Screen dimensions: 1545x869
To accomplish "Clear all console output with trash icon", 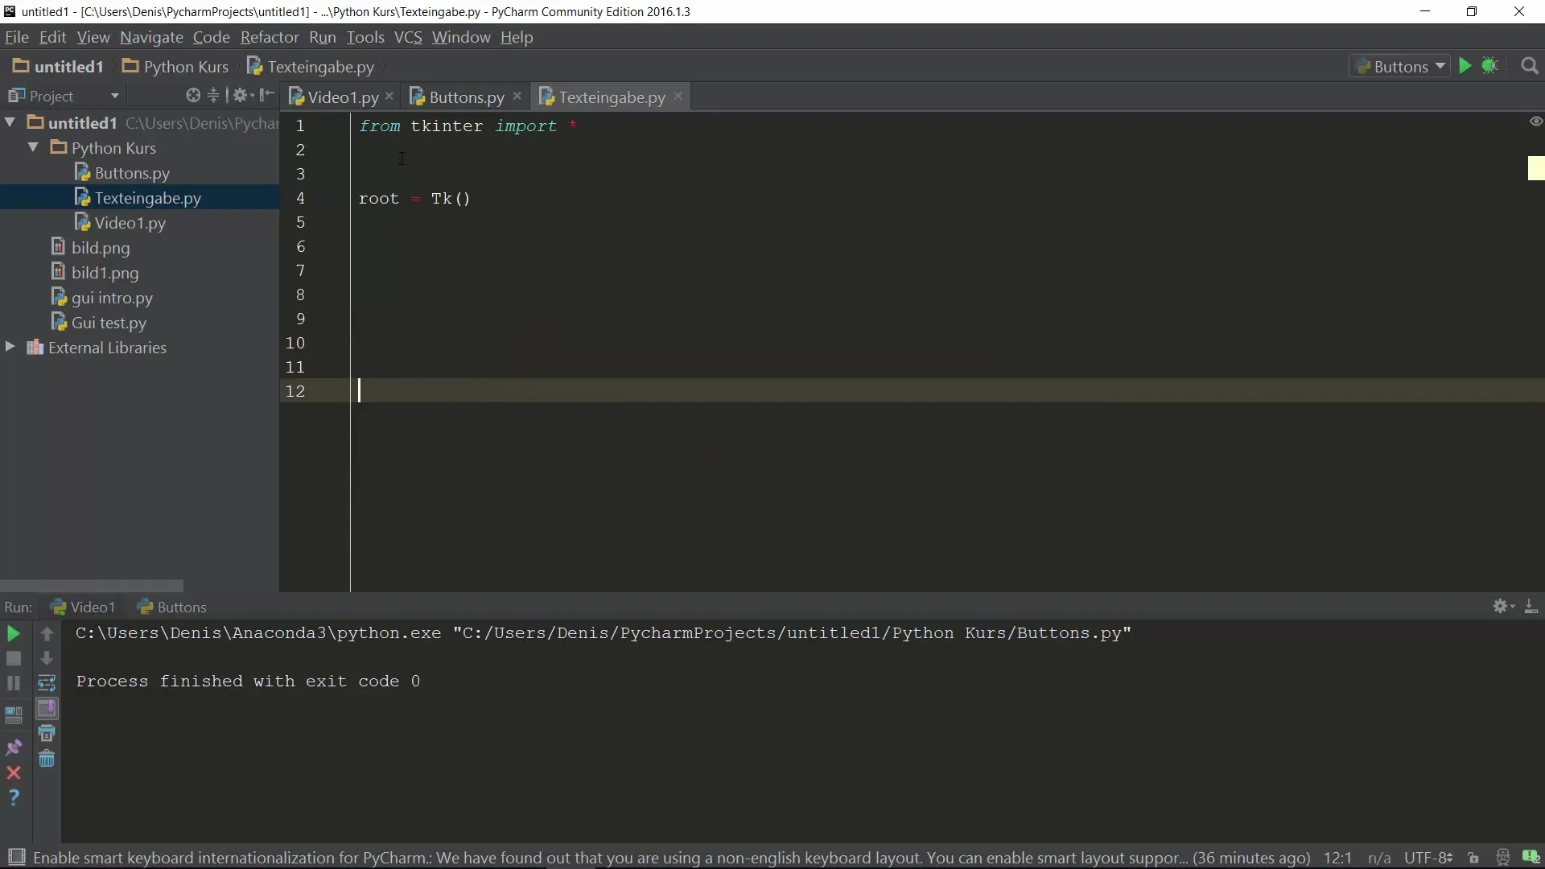I will click(47, 759).
